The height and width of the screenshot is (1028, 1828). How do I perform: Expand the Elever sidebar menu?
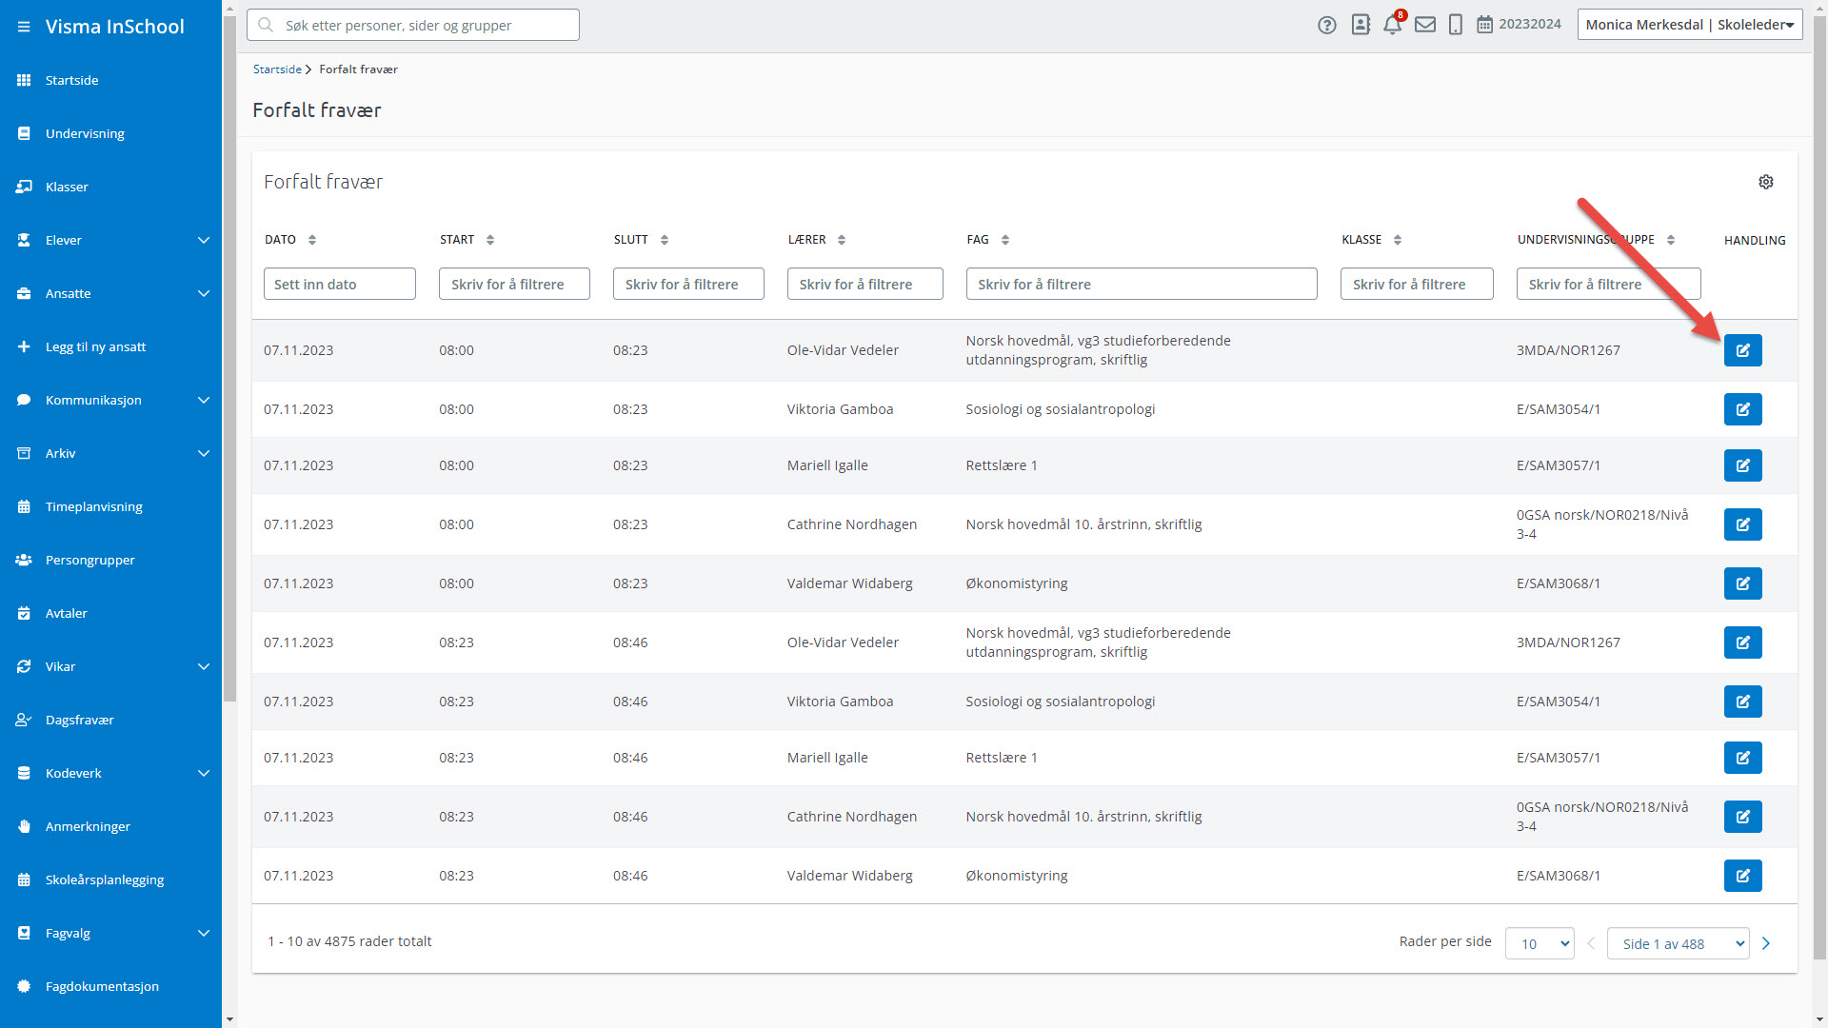pyautogui.click(x=110, y=240)
